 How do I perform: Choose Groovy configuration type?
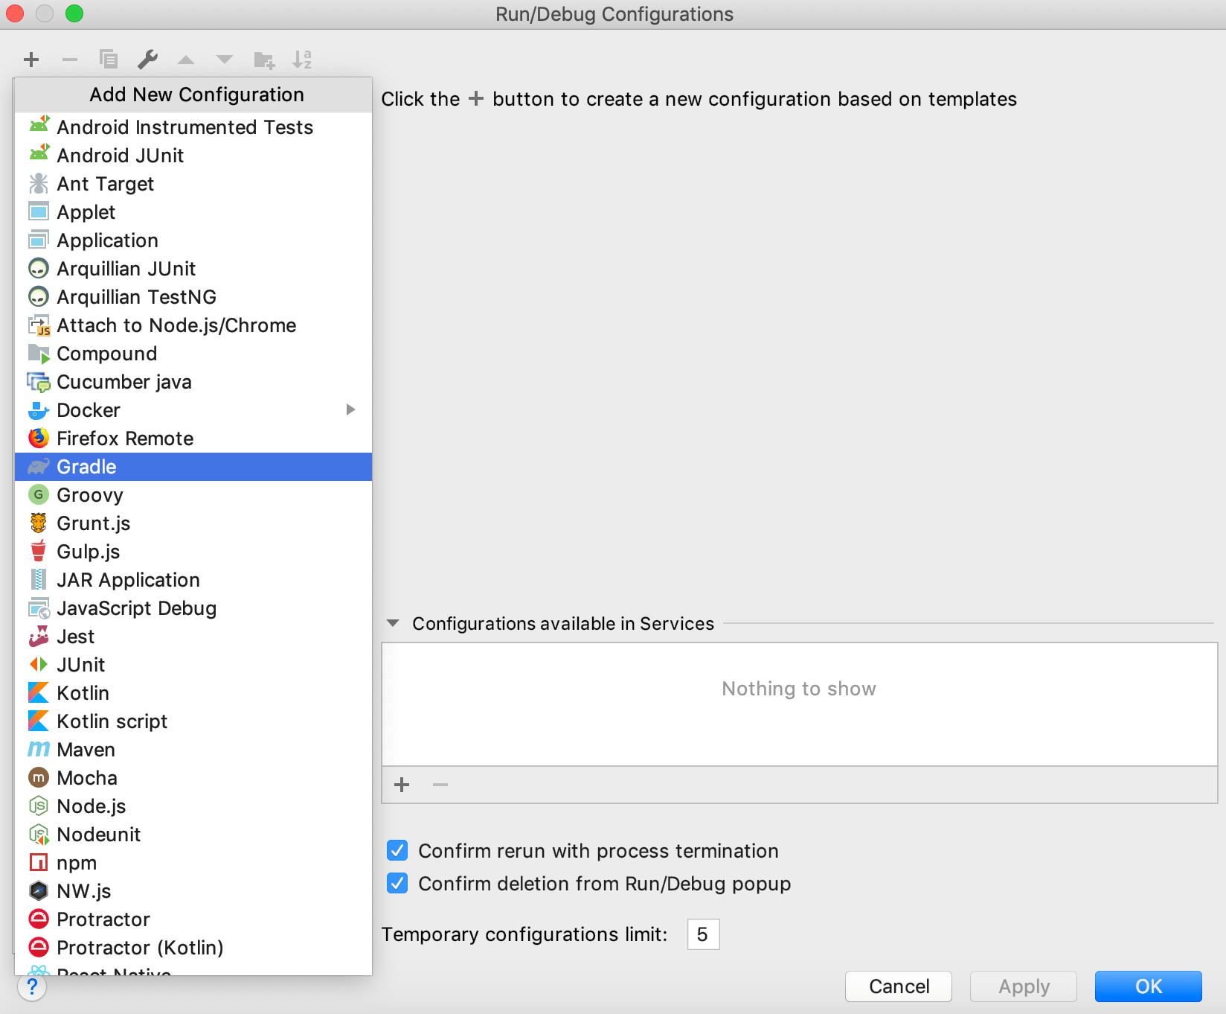point(193,495)
